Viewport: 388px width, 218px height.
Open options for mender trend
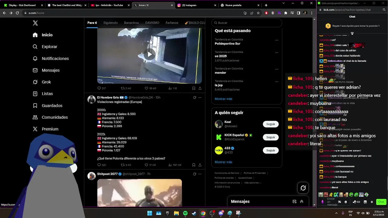tap(276, 69)
